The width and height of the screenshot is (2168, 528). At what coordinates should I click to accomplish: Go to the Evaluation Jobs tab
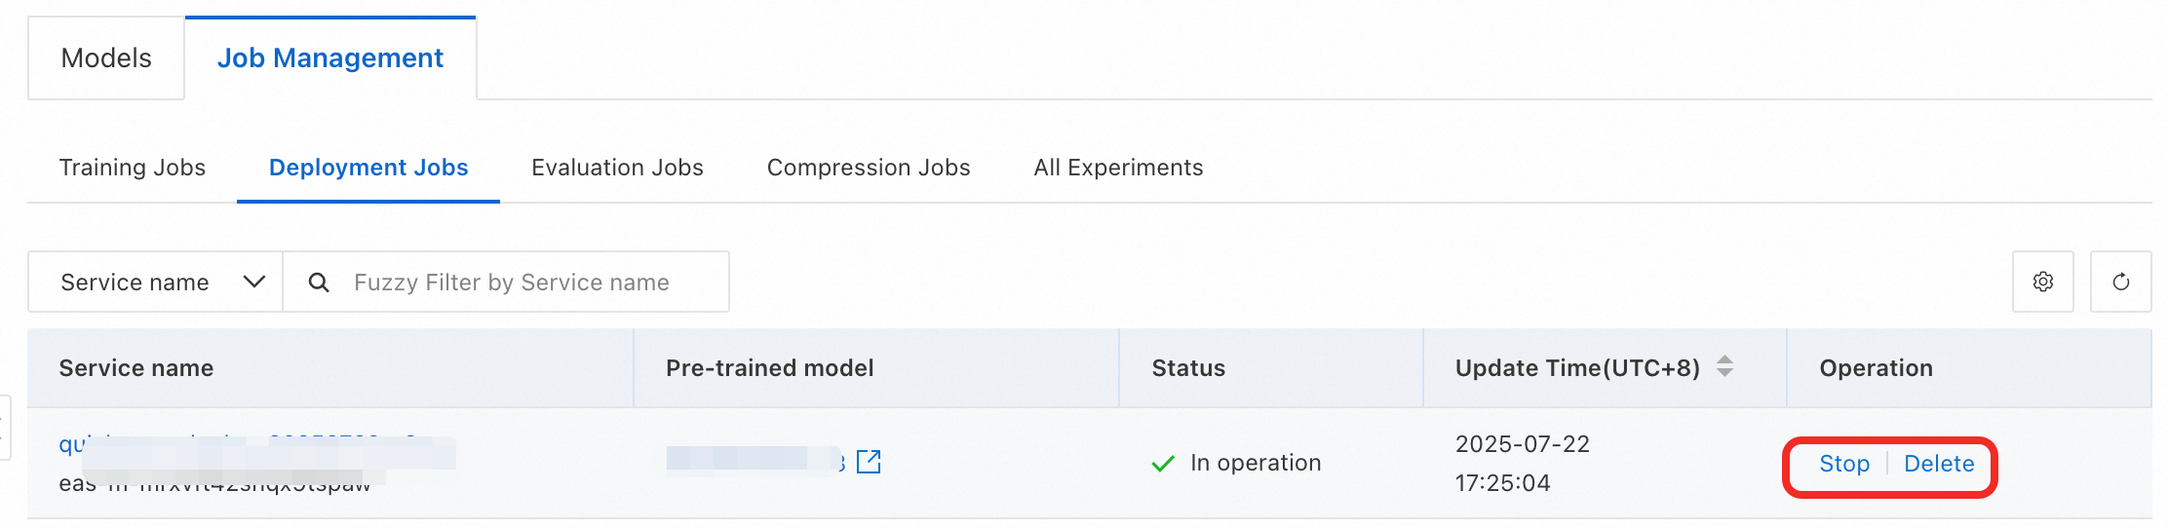[617, 168]
